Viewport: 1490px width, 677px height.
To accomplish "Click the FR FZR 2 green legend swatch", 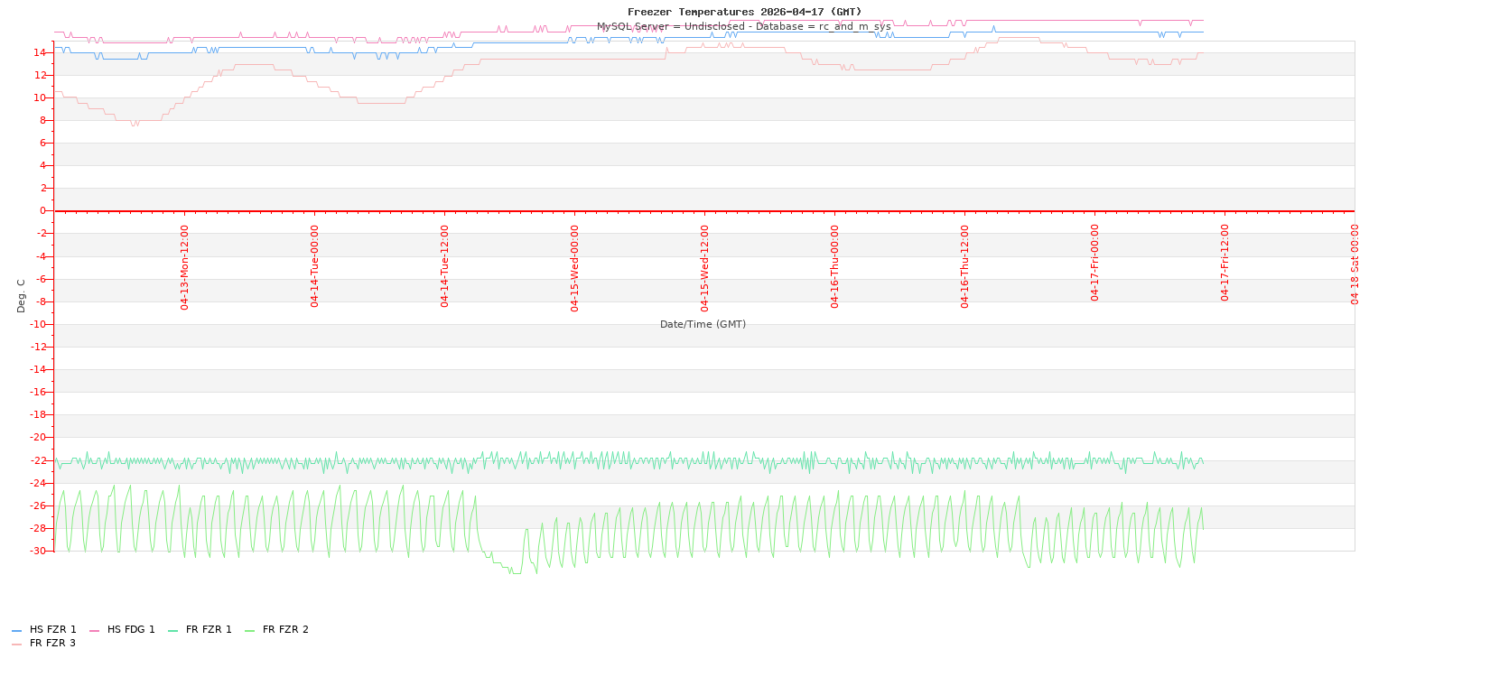I will coord(249,630).
